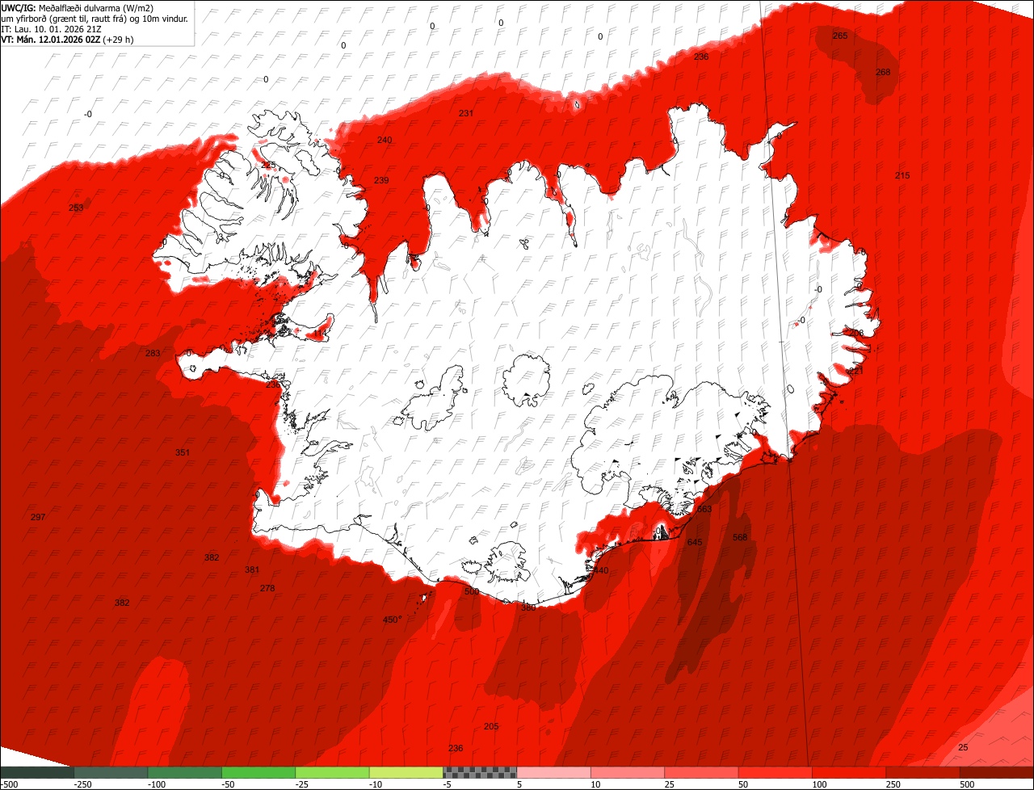Click the 250 label on the color scale
This screenshot has width=1034, height=790.
[893, 784]
